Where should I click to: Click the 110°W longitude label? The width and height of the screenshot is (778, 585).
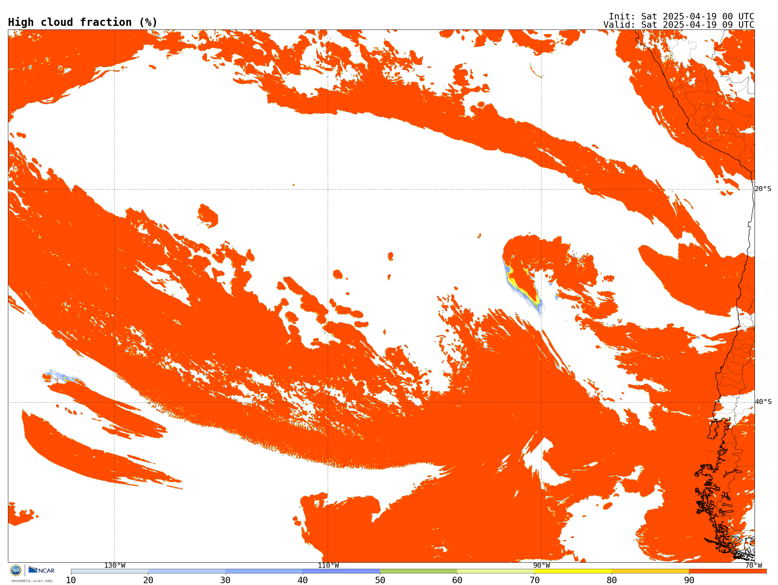328,565
